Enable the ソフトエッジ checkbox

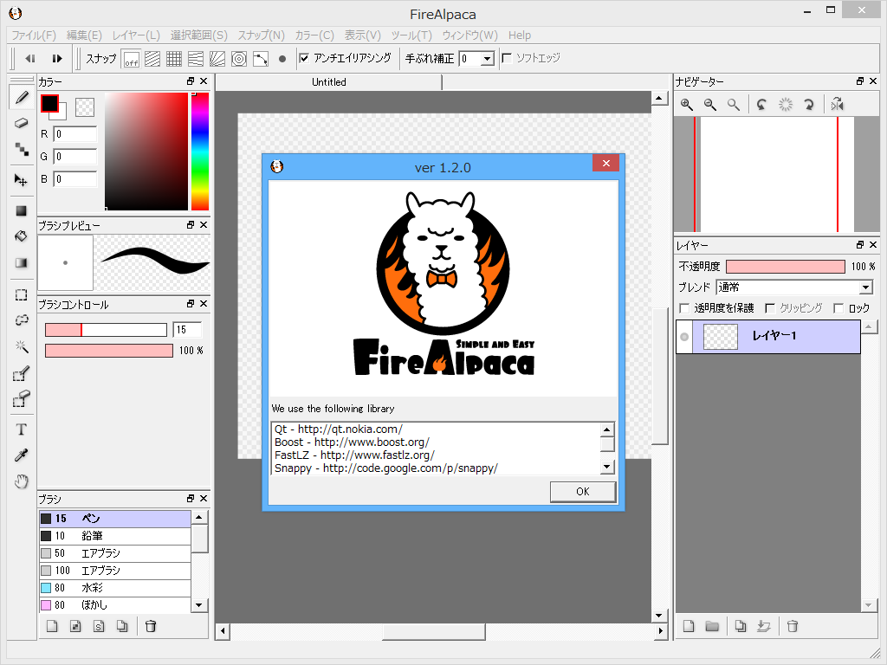pyautogui.click(x=507, y=58)
